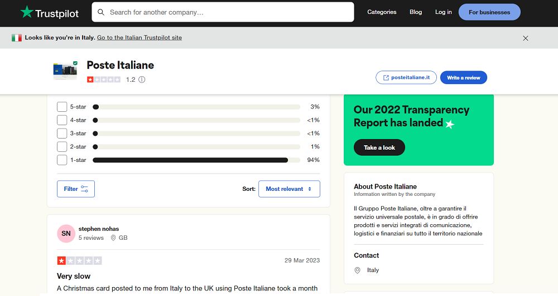Dismiss the Italy site banner with X
This screenshot has height=296, width=558.
coord(526,38)
